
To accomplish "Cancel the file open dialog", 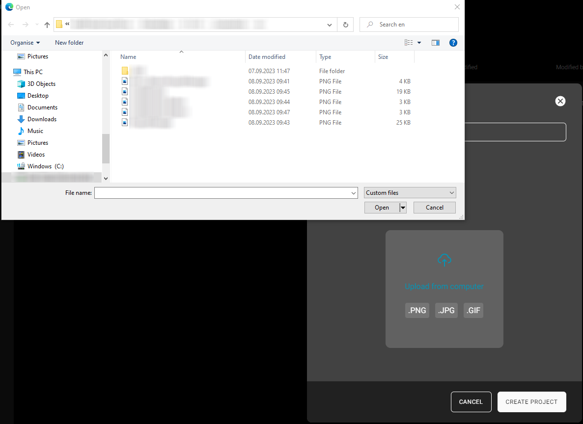I will coord(434,208).
